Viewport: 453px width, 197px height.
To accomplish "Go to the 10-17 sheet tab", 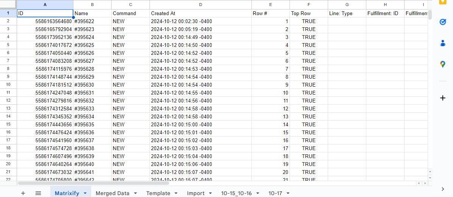I will pos(275,193).
